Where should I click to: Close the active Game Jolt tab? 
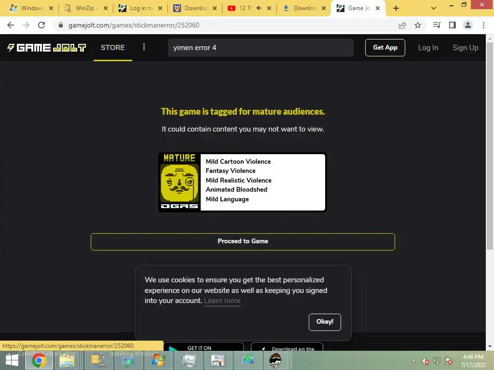pyautogui.click(x=378, y=8)
